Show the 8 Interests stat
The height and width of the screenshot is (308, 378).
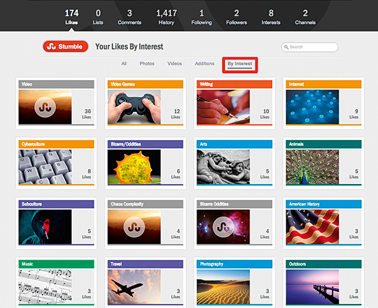(x=271, y=17)
